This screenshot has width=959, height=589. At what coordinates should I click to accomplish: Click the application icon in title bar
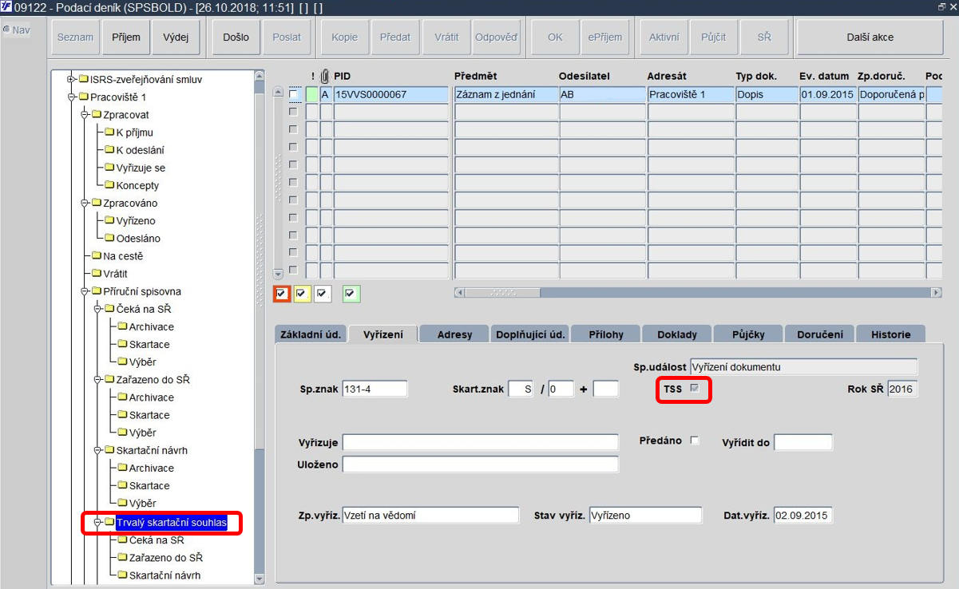pos(6,6)
